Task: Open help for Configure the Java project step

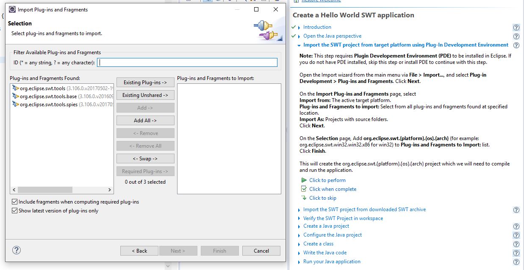Action: click(516, 235)
